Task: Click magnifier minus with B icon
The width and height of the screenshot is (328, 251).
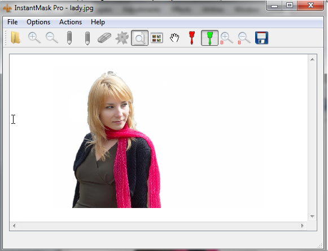Action: pyautogui.click(x=244, y=38)
